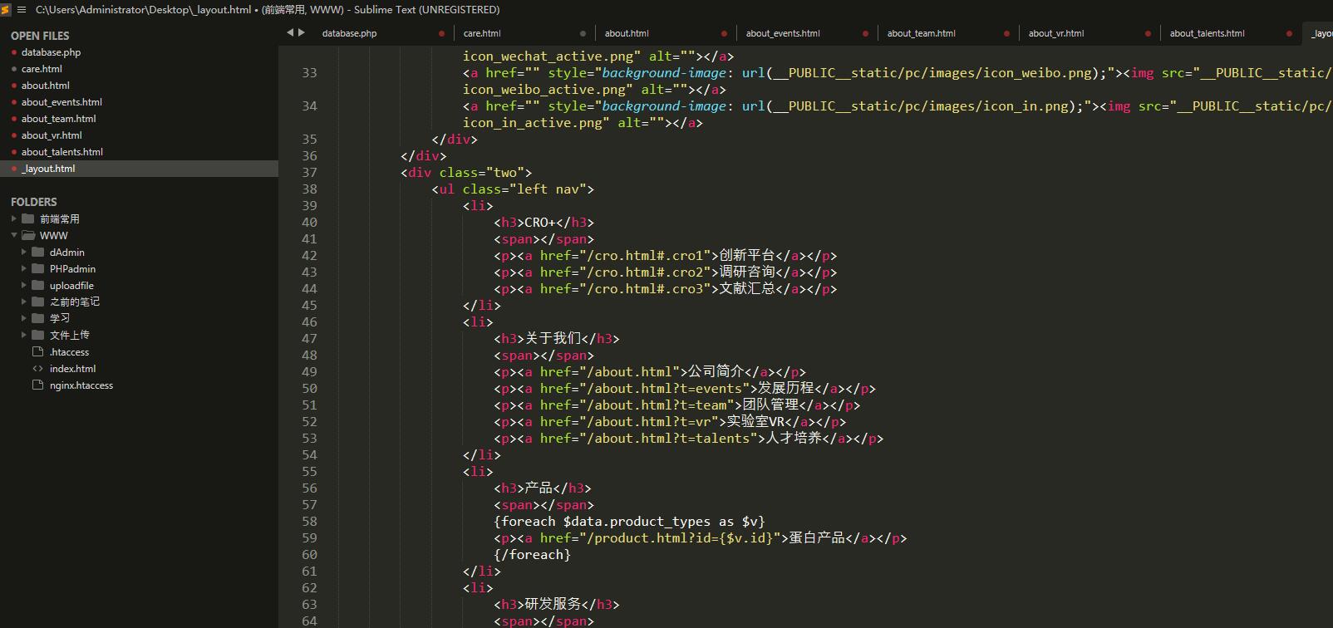Expand the dAdmin folder arrow
This screenshot has height=628, width=1333.
pyautogui.click(x=24, y=252)
